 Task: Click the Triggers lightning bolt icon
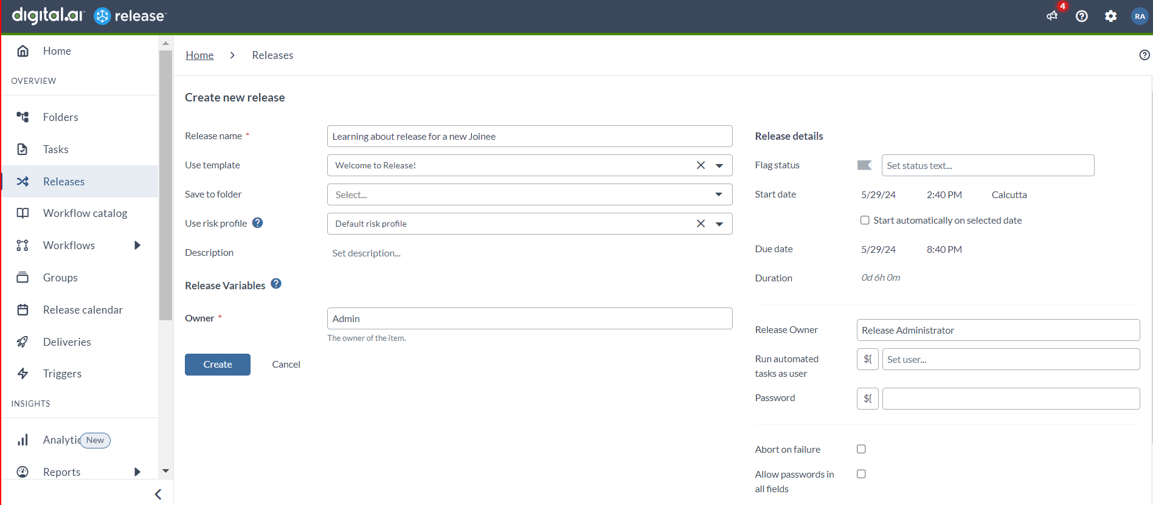tap(23, 374)
